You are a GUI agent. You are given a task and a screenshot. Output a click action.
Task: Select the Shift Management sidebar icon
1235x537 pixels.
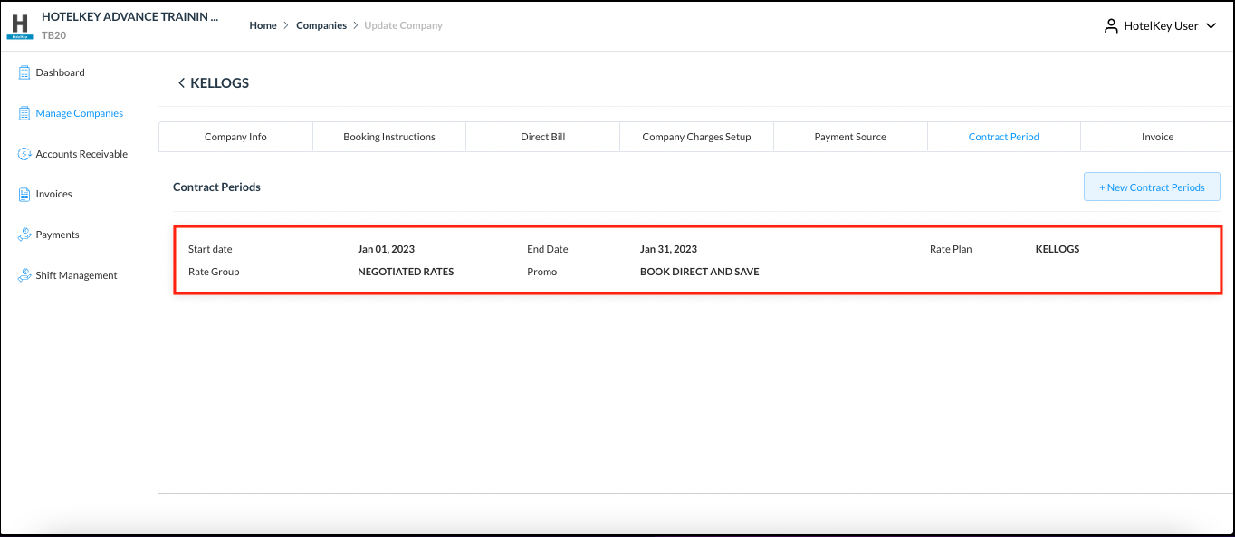[x=24, y=274]
